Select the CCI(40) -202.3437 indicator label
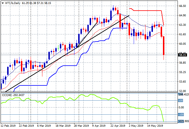Screen dimensions: 189x129 [13, 95]
